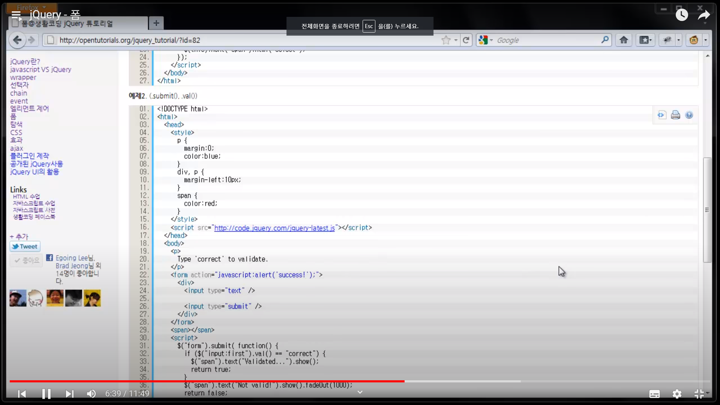Open the playlist menu icon
This screenshot has height=405, width=720.
16,15
